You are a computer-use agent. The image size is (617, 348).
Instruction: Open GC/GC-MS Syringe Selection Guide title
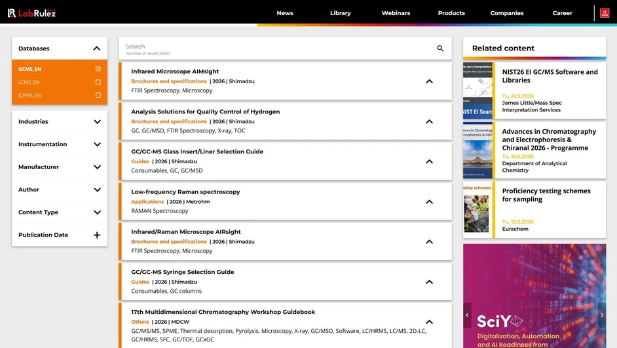click(x=183, y=272)
